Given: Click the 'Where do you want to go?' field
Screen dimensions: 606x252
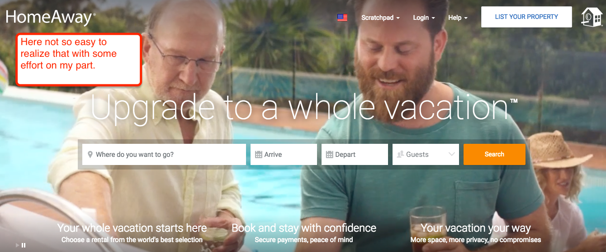Looking at the screenshot, I should point(164,155).
